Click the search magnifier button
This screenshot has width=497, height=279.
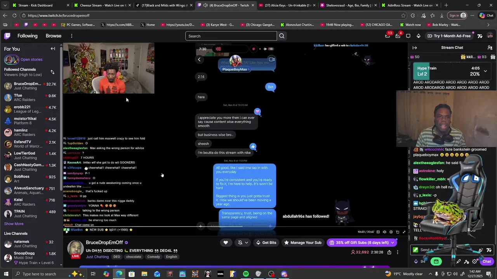(x=282, y=36)
